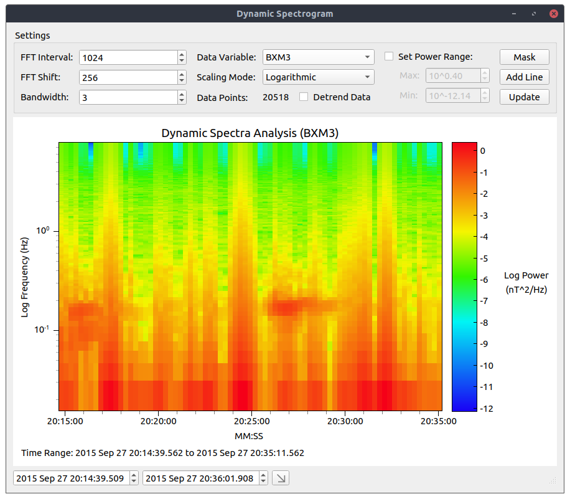
Task: Increase end time with up arrow
Action: pyautogui.click(x=263, y=475)
